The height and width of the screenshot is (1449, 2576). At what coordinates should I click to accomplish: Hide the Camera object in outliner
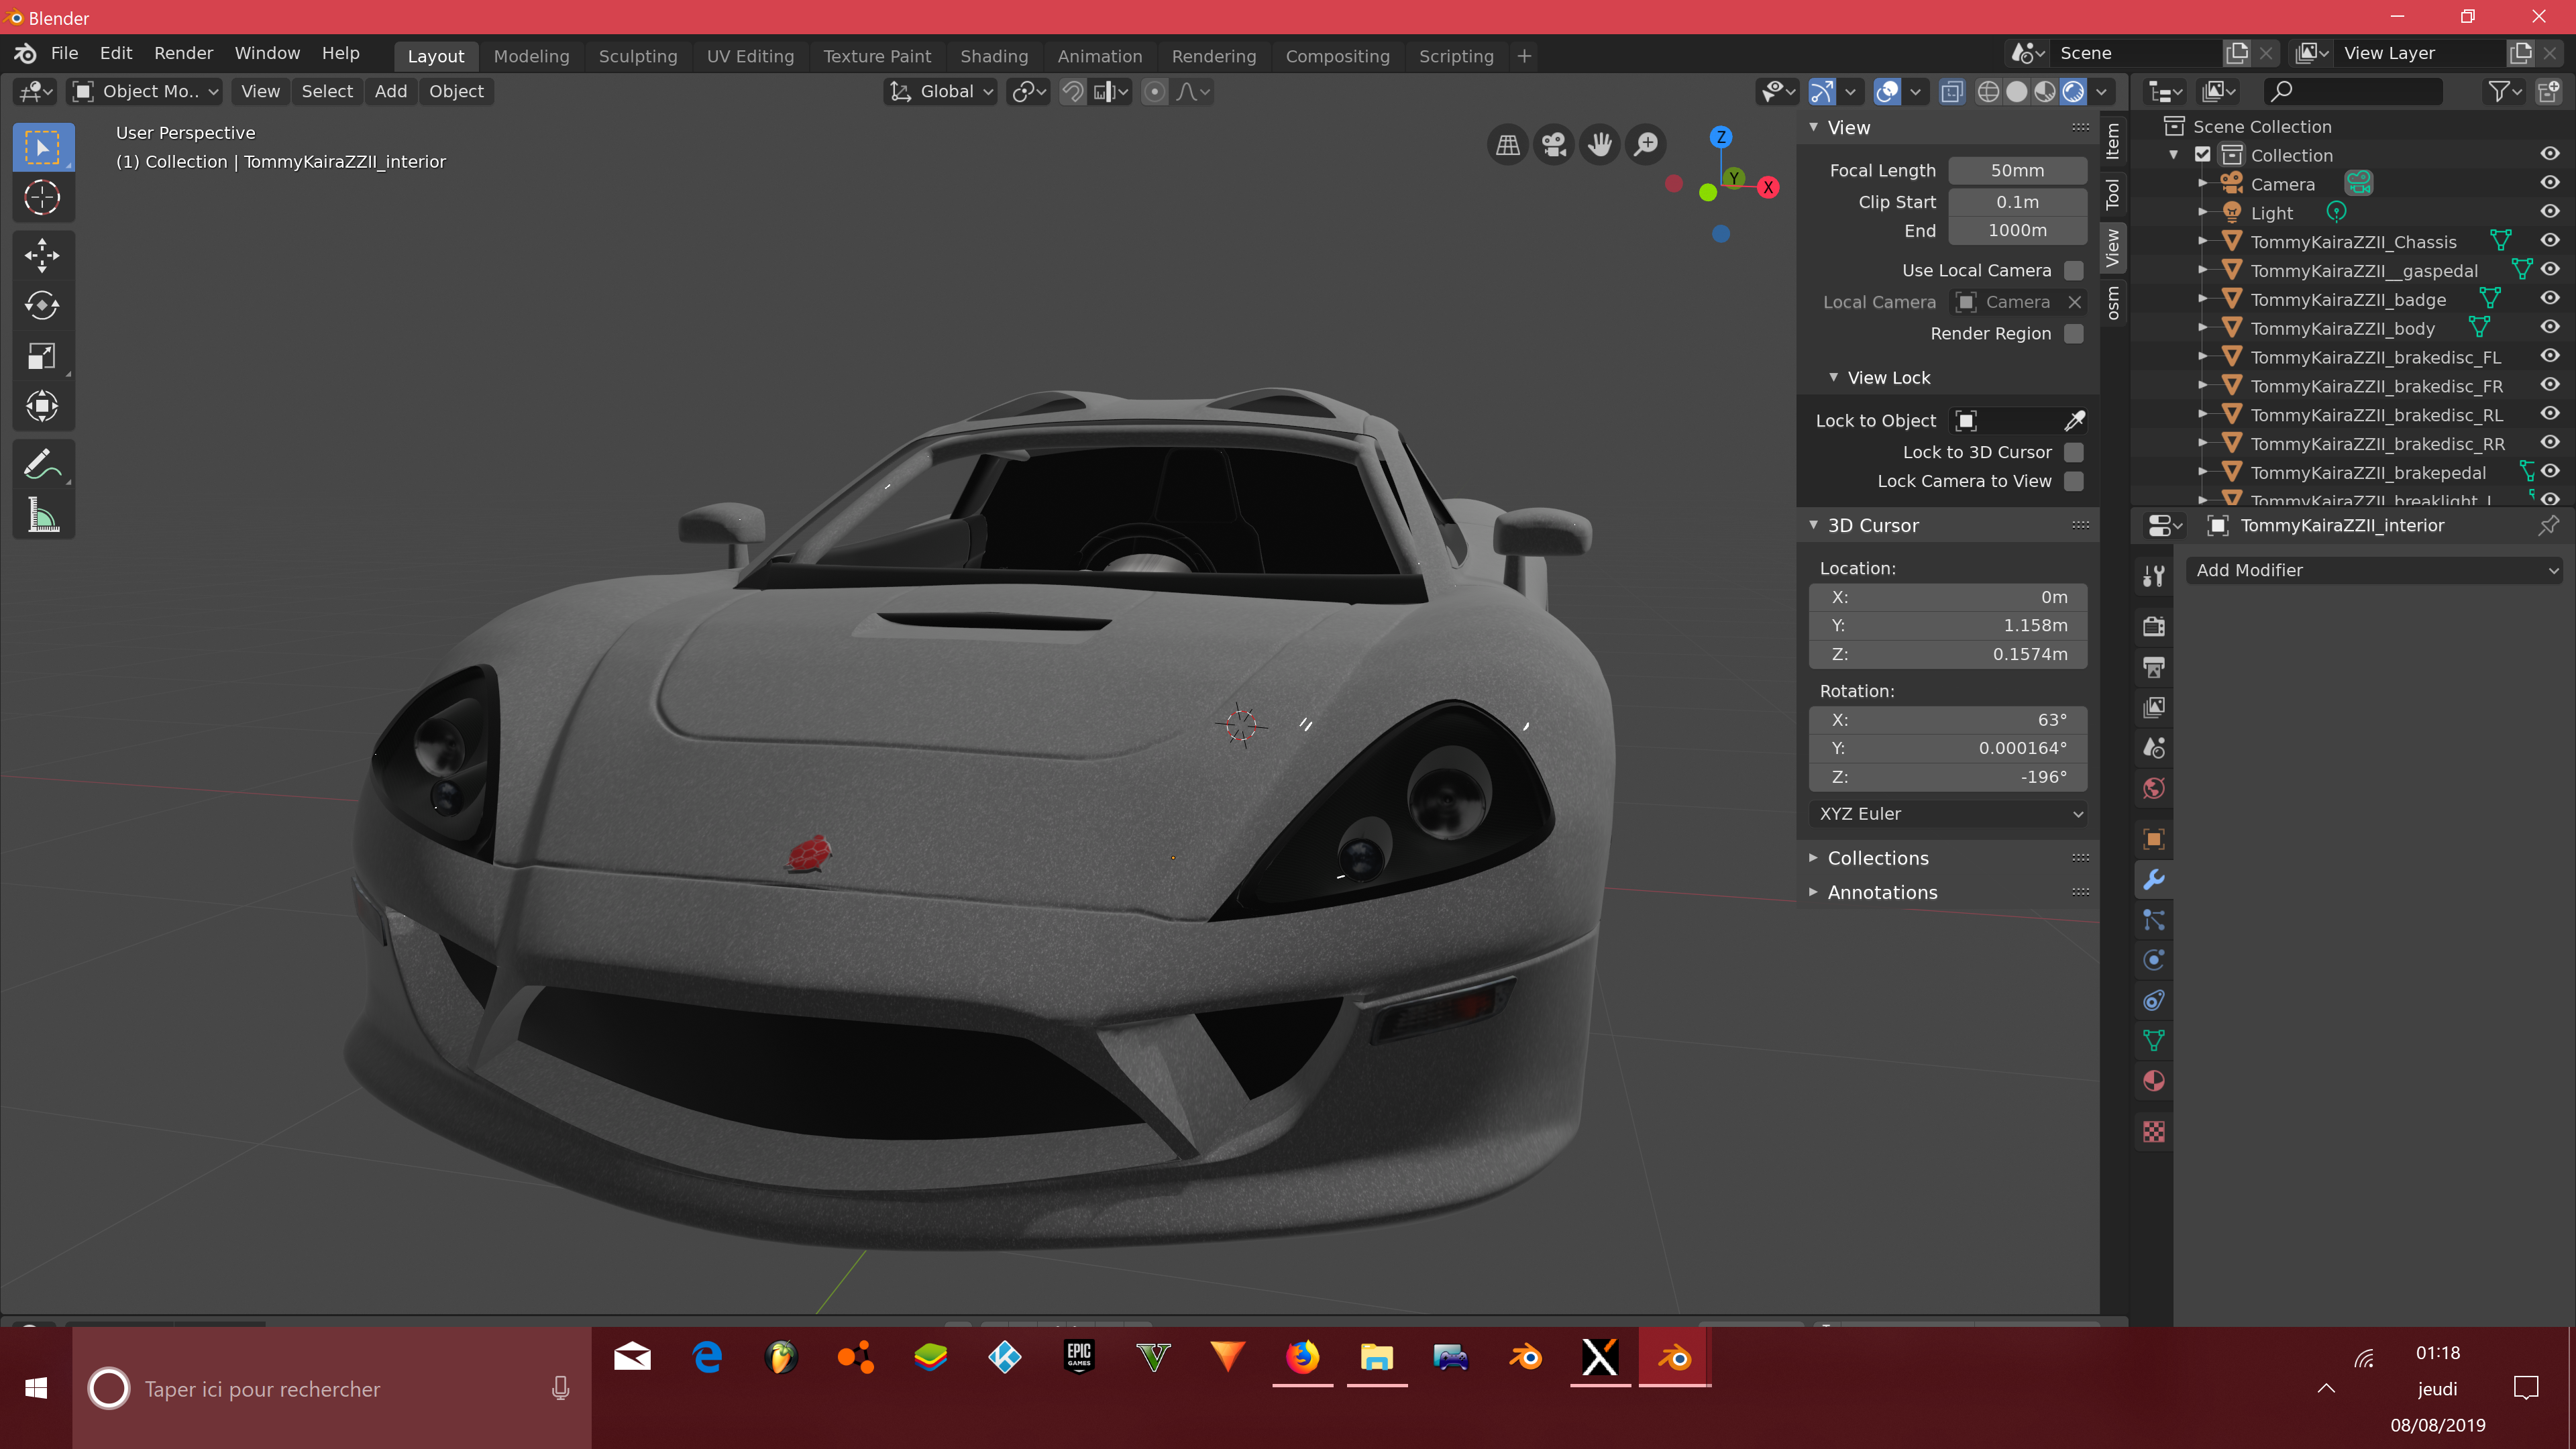pos(2550,183)
